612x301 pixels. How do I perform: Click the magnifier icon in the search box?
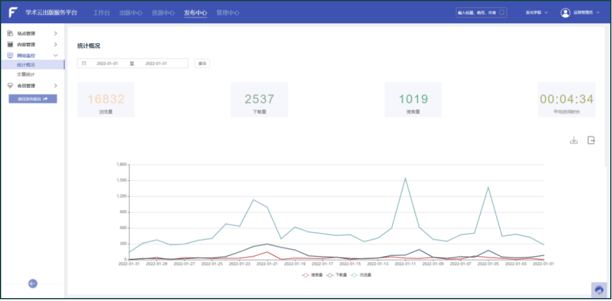(x=501, y=12)
